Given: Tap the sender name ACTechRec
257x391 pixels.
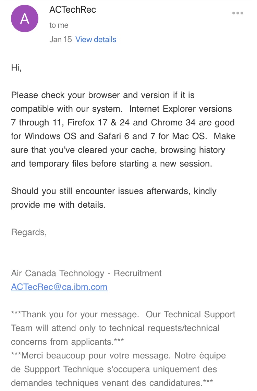Looking at the screenshot, I should [73, 10].
